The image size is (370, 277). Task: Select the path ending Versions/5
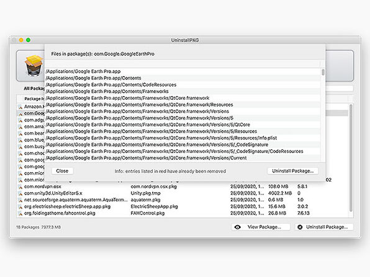[183, 118]
